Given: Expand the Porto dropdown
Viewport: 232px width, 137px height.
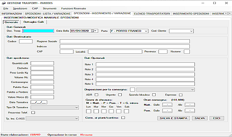Looking at the screenshot, I should click(x=146, y=31).
